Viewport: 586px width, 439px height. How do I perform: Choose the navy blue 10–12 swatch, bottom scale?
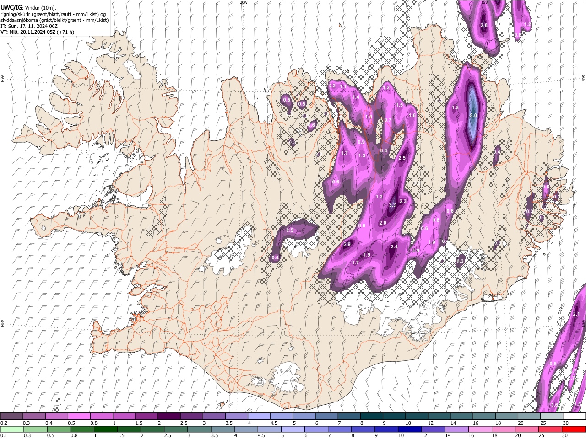point(410,429)
